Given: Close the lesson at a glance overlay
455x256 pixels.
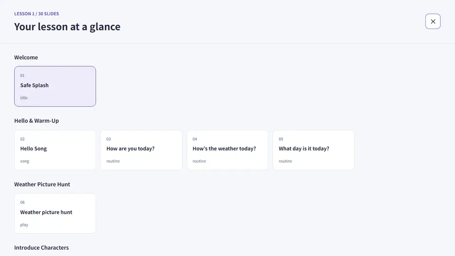Looking at the screenshot, I should pos(433,21).
